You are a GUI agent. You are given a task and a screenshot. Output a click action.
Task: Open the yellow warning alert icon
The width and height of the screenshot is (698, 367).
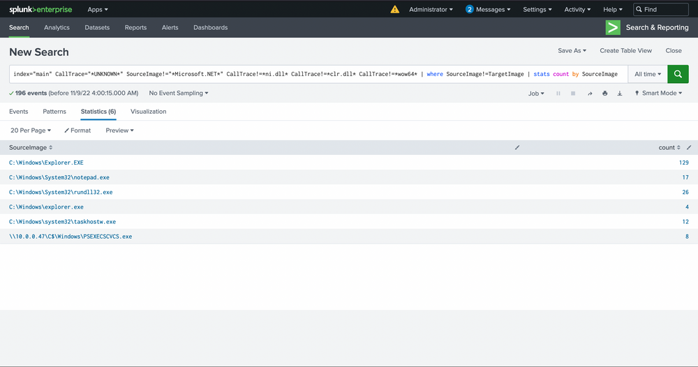coord(395,10)
